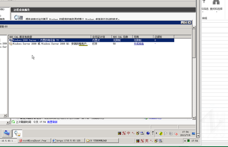Switch to the 10.5.83.1... taskbar window
228x147 pixels.
[8, 141]
